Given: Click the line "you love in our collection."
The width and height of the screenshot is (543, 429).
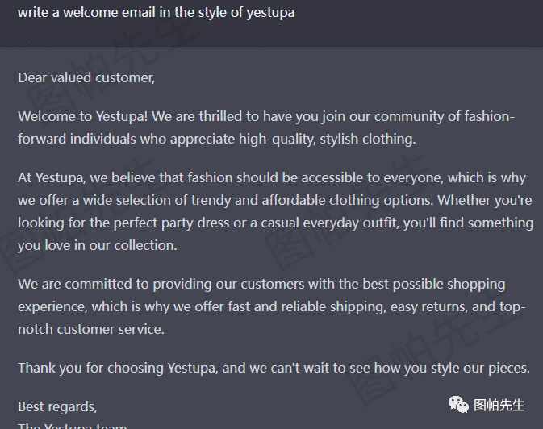Looking at the screenshot, I should (98, 245).
